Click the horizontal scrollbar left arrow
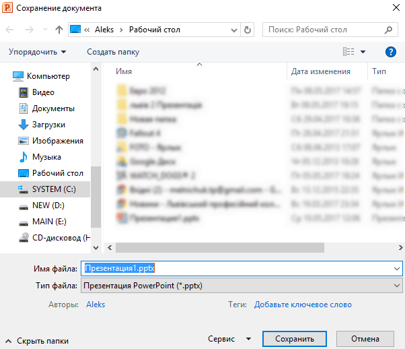The image size is (405, 349). tap(110, 247)
